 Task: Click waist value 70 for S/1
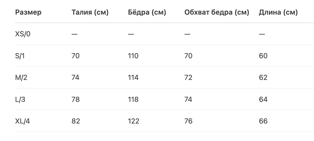(x=75, y=56)
